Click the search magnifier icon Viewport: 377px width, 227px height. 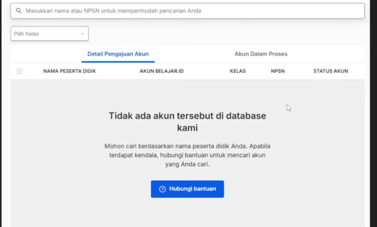tap(19, 11)
